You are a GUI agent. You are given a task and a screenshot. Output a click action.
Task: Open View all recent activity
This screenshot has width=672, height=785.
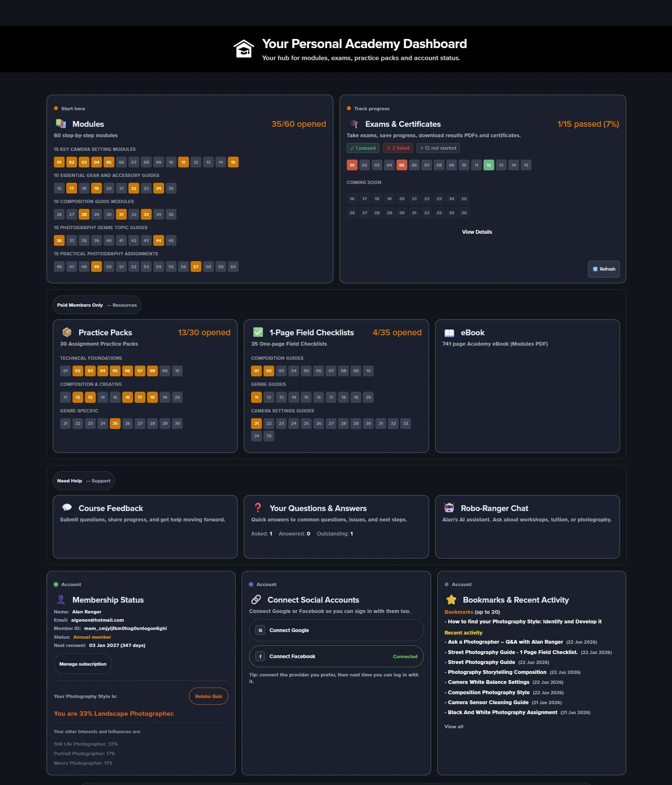(454, 726)
